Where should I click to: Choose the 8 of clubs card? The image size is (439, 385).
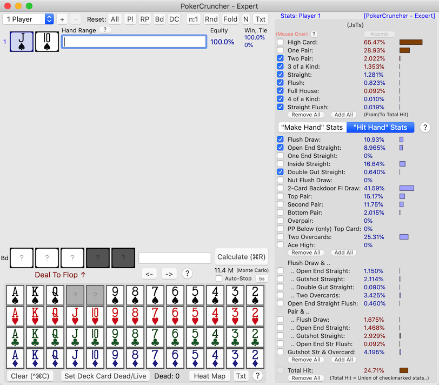tap(135, 337)
